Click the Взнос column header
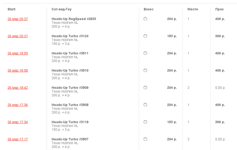 149,9
